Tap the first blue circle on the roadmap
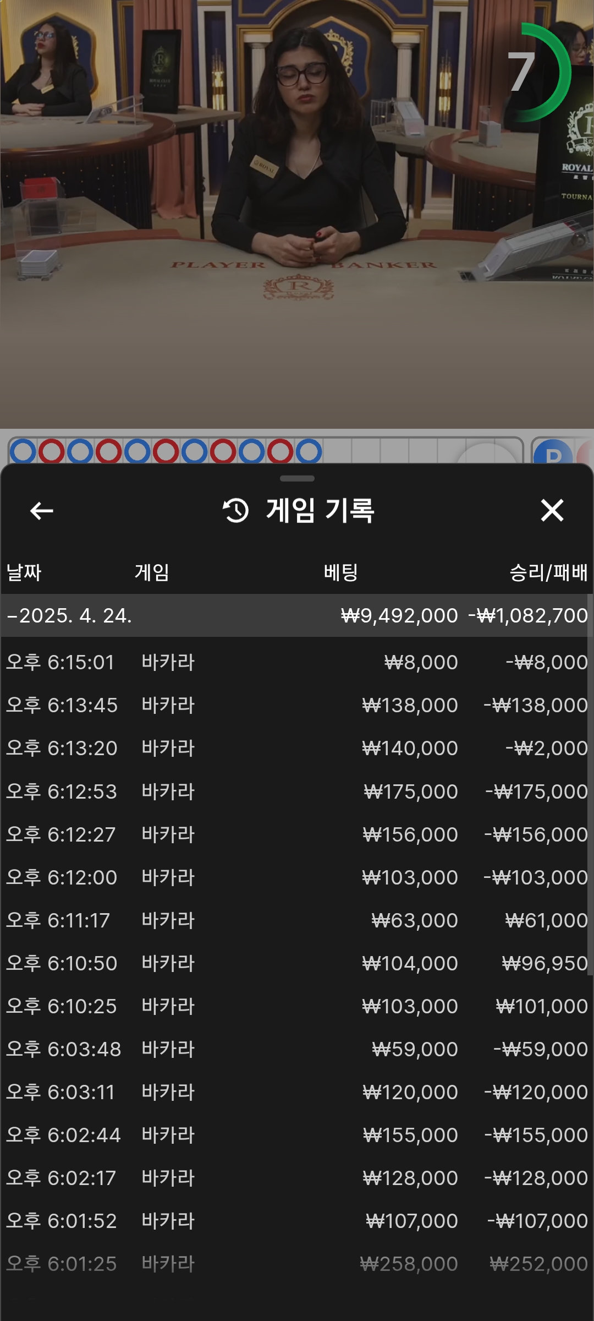The width and height of the screenshot is (594, 1321). click(23, 451)
